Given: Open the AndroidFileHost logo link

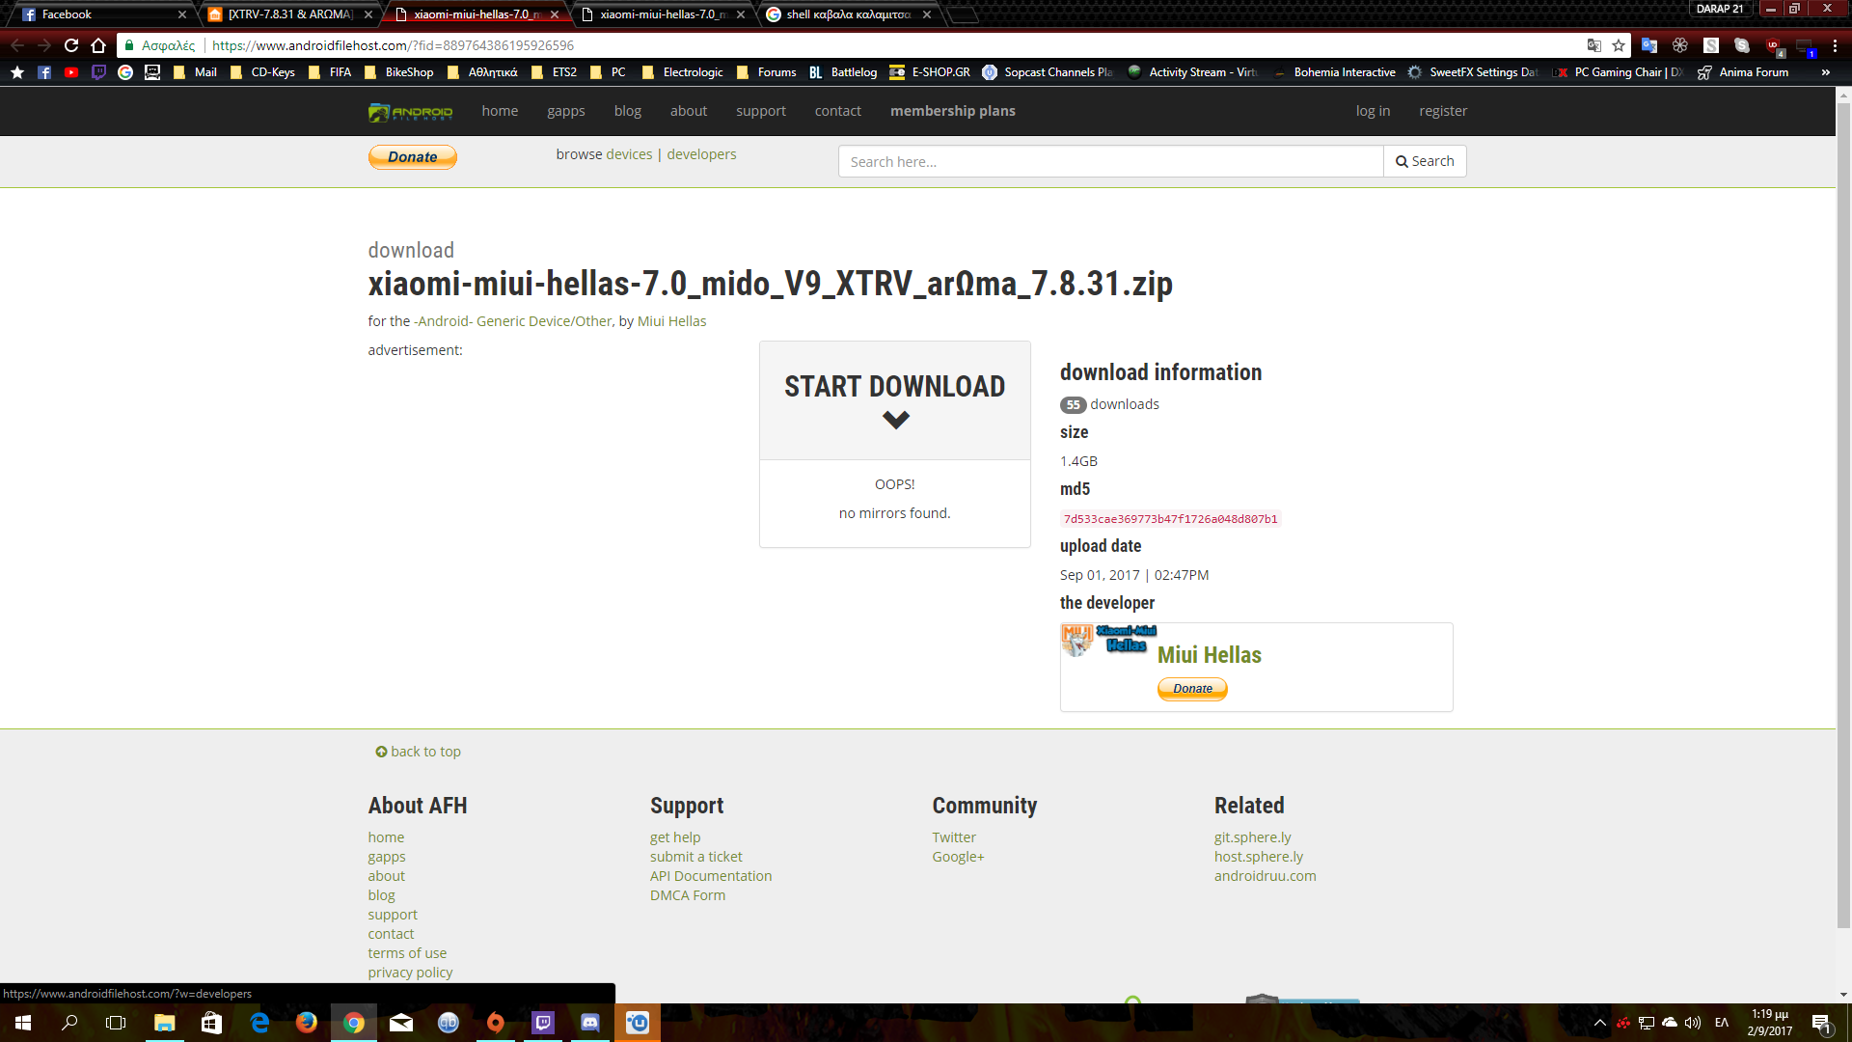Looking at the screenshot, I should [410, 112].
